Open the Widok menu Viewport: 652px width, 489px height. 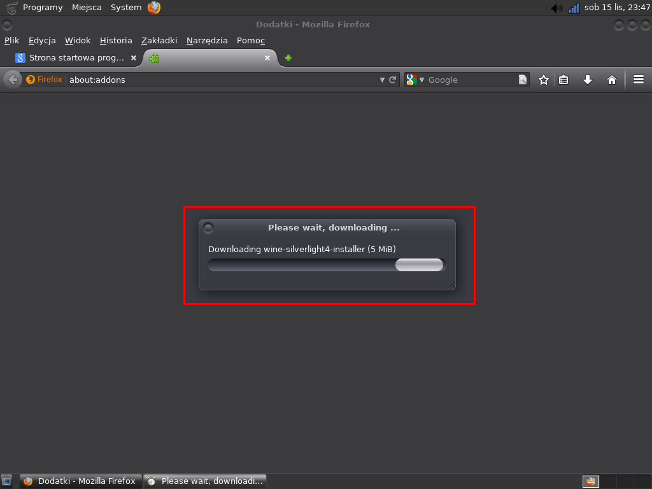click(x=78, y=40)
